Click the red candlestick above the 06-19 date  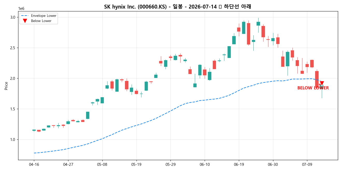click(239, 30)
